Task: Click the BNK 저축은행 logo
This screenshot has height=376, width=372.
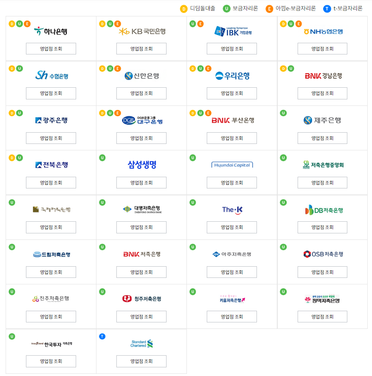Action: point(142,254)
